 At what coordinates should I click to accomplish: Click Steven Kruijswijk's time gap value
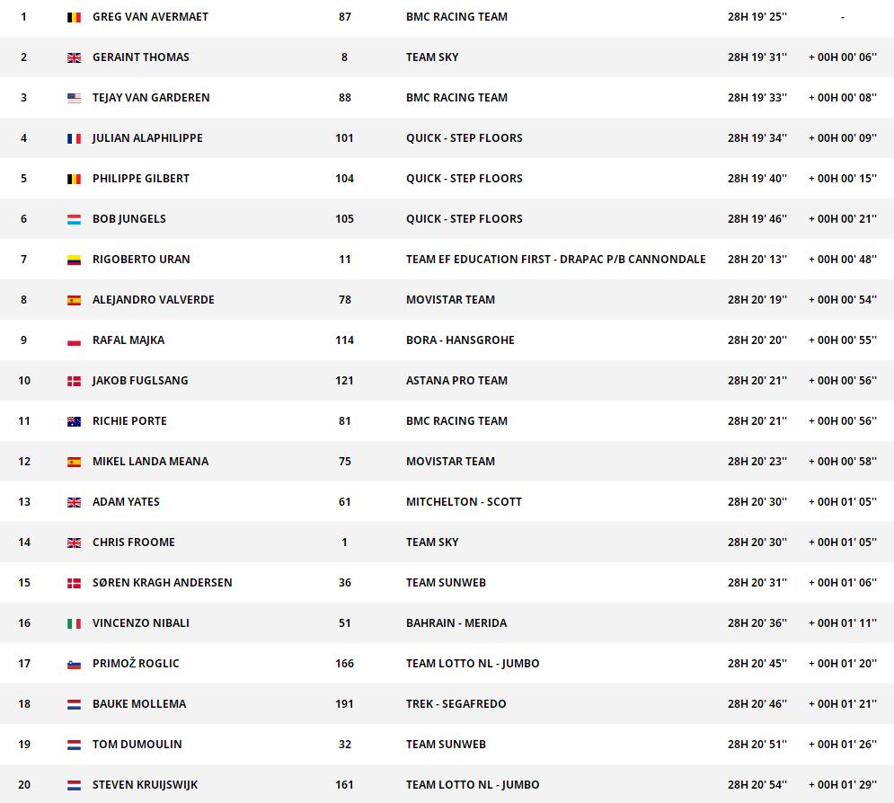842,785
